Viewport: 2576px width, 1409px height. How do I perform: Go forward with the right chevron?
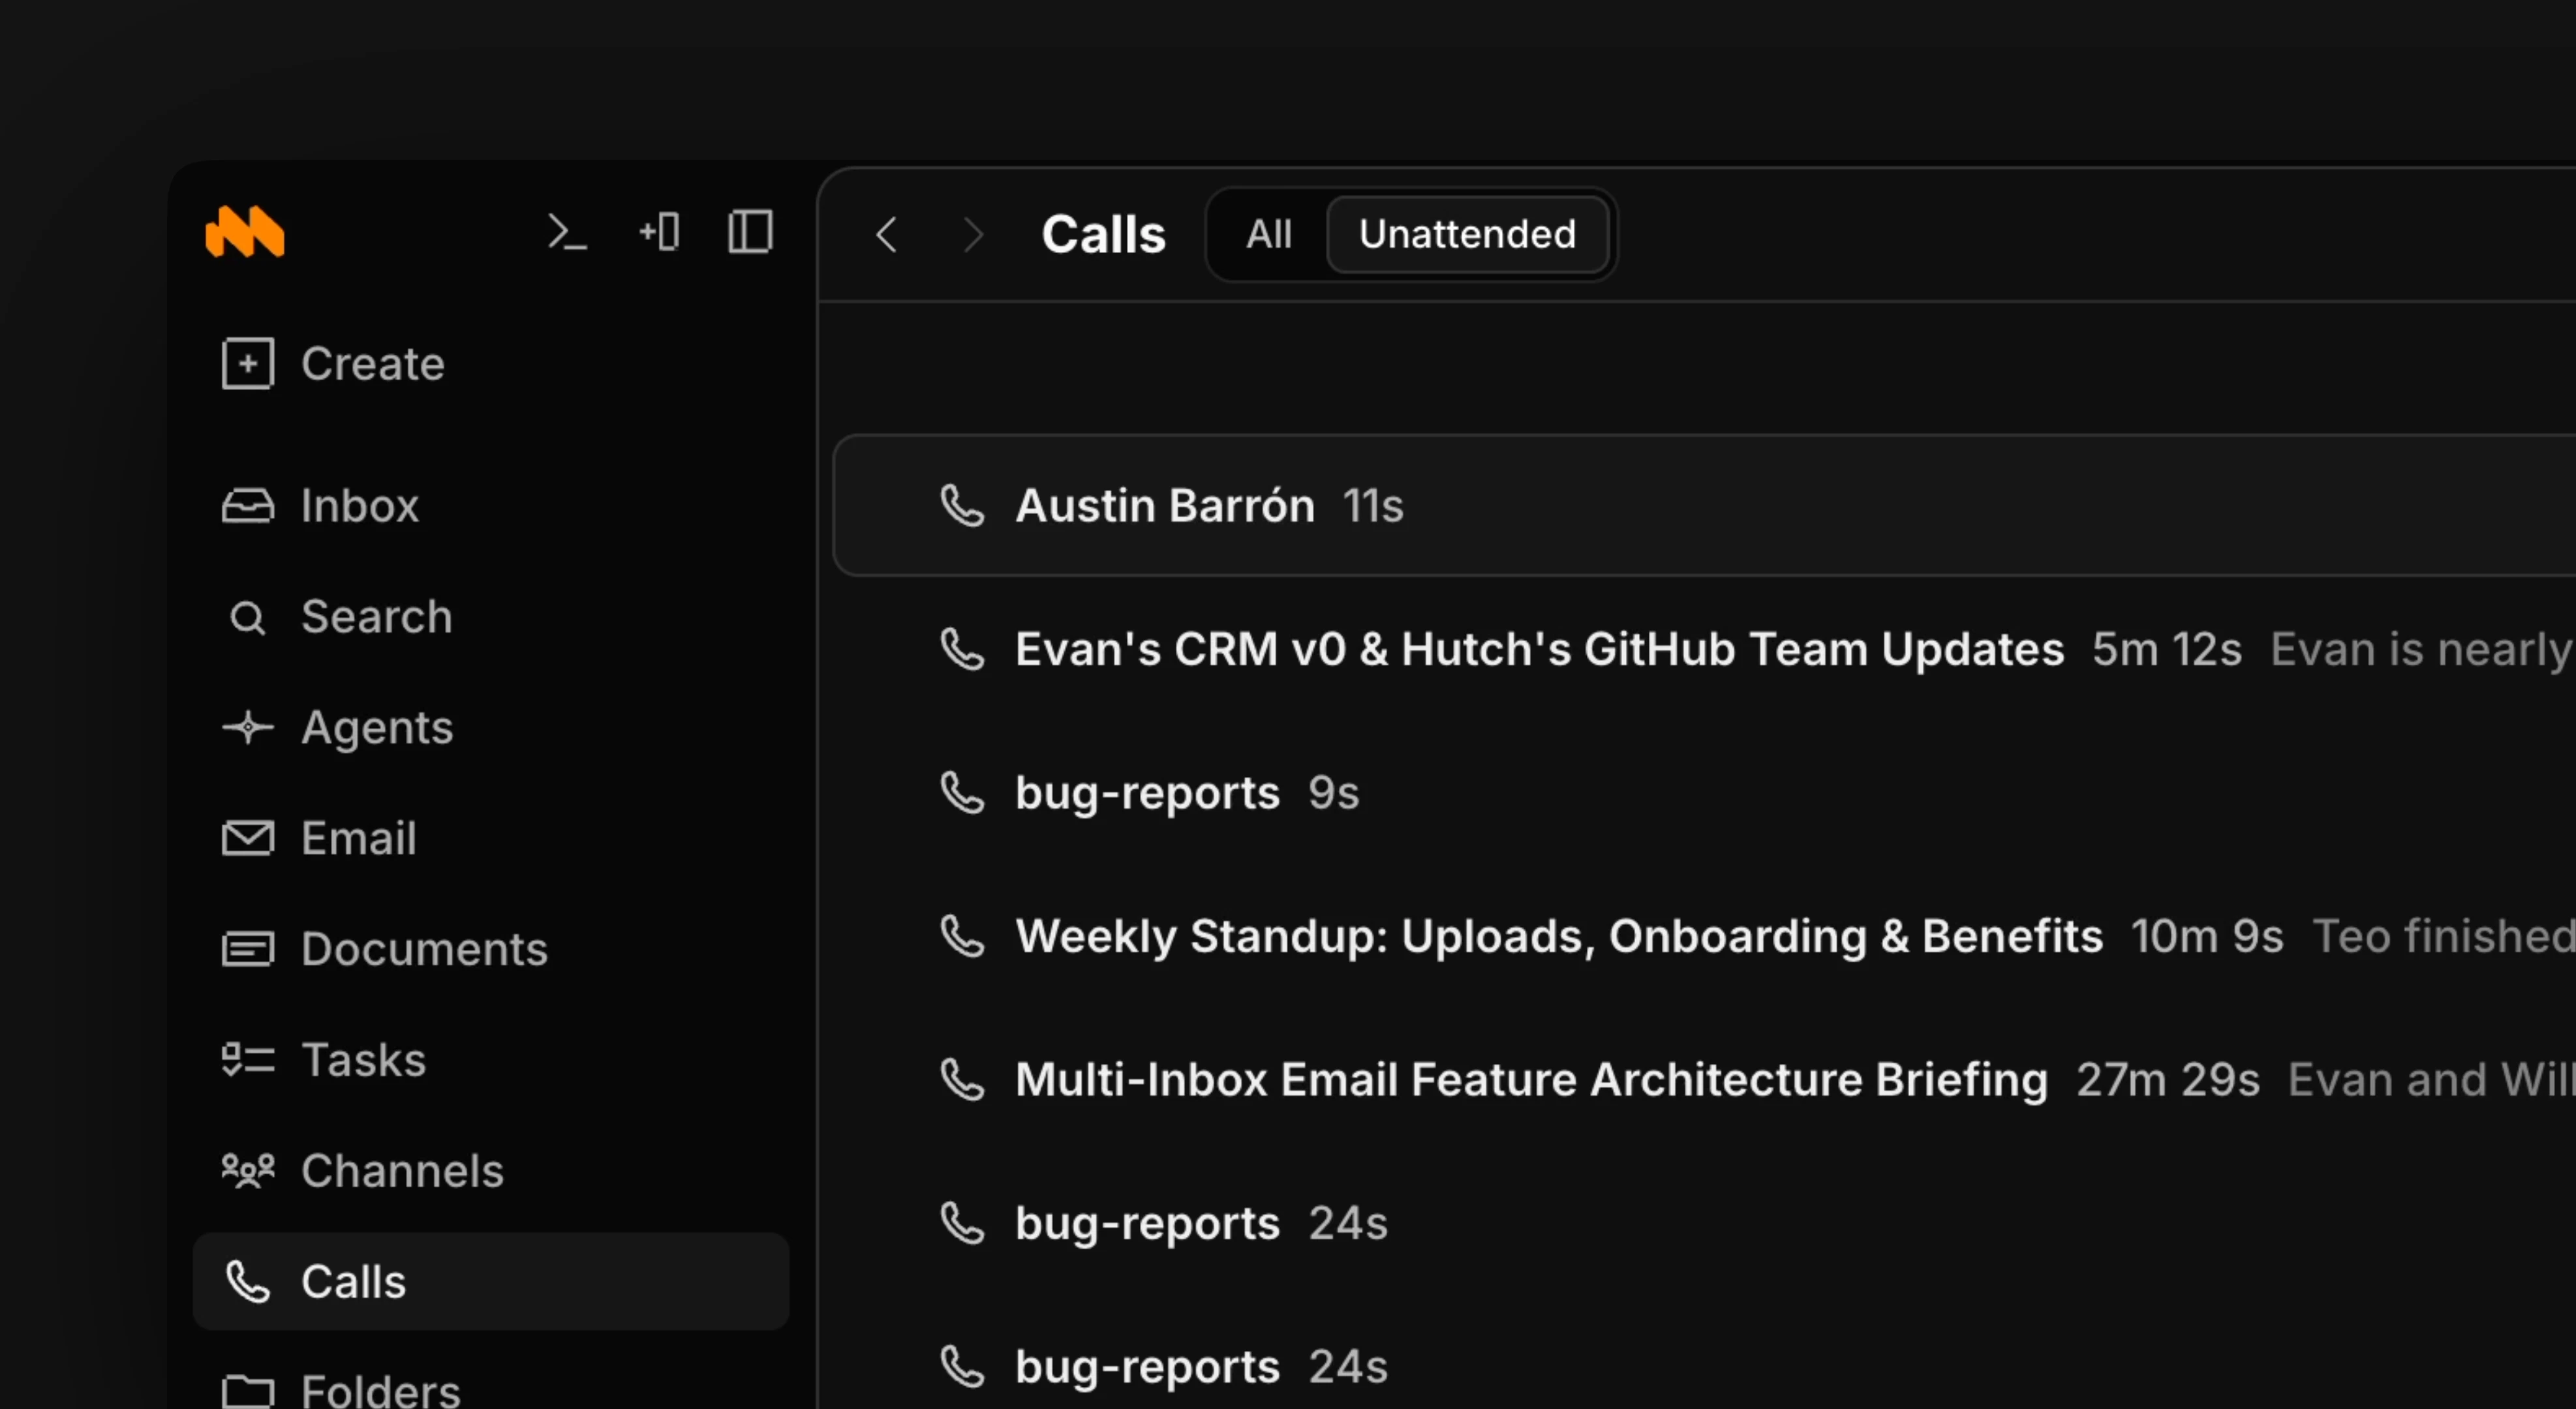point(973,235)
